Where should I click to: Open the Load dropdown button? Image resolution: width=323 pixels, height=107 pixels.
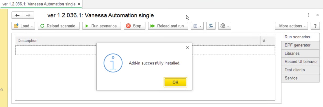pyautogui.click(x=23, y=26)
